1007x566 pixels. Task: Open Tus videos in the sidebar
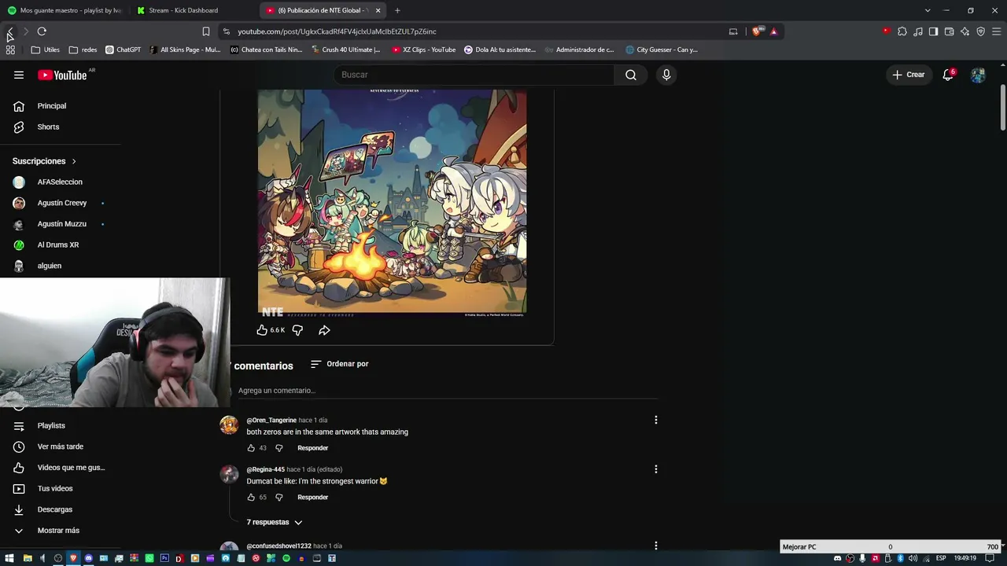pos(55,489)
